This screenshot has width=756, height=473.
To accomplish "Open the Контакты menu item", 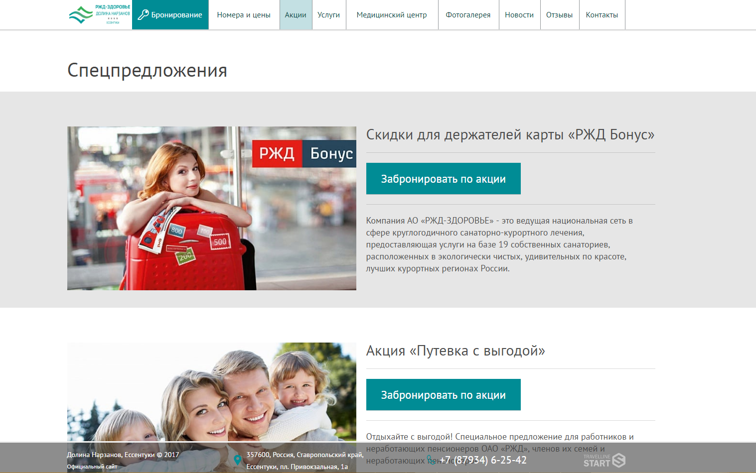I will pos(602,15).
